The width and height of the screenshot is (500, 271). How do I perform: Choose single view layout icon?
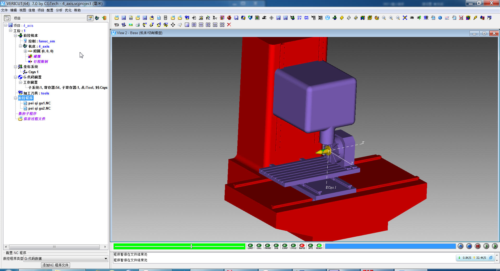pyautogui.click(x=187, y=25)
